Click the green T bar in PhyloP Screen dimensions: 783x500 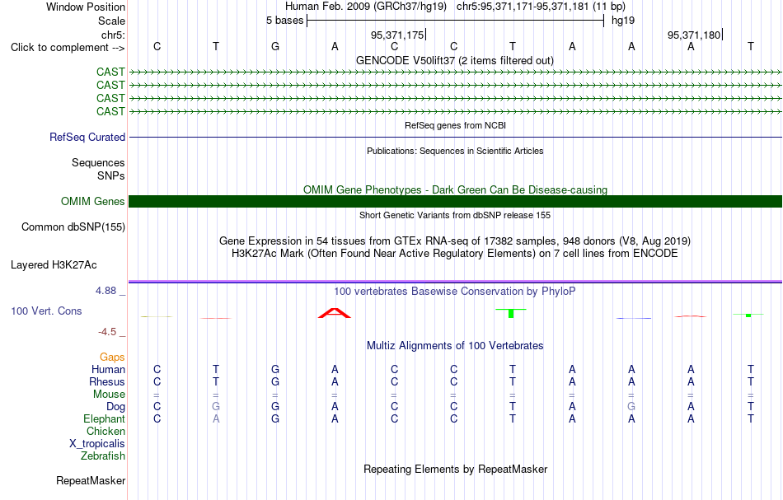pyautogui.click(x=511, y=313)
